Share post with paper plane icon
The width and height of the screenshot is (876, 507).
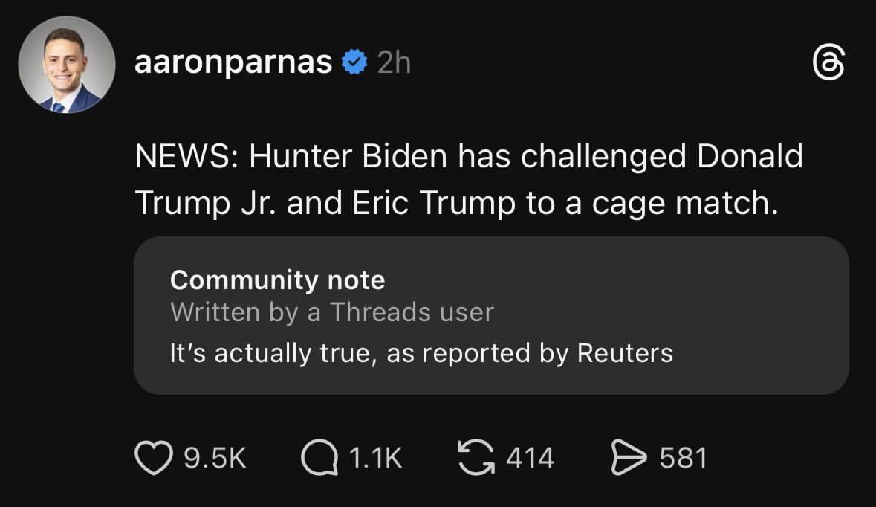tap(626, 458)
